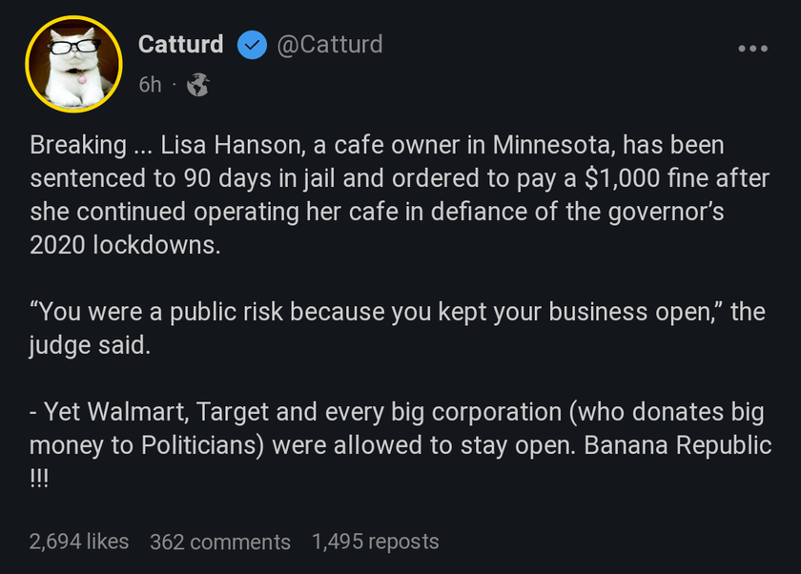
Task: Open Catturd's cat profile picture
Action: pos(73,64)
